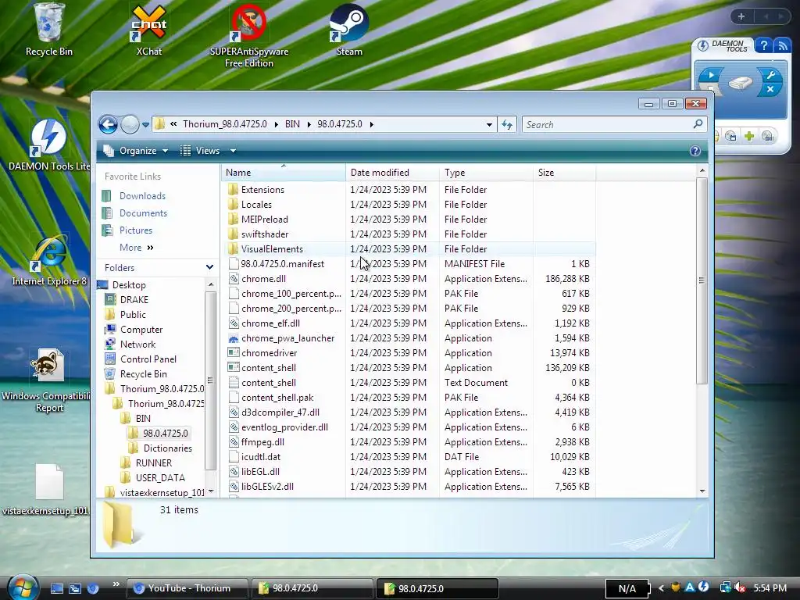Select vistaexkernsetup_101 file on desktop
Viewport: 800px width, 600px height.
point(47,490)
